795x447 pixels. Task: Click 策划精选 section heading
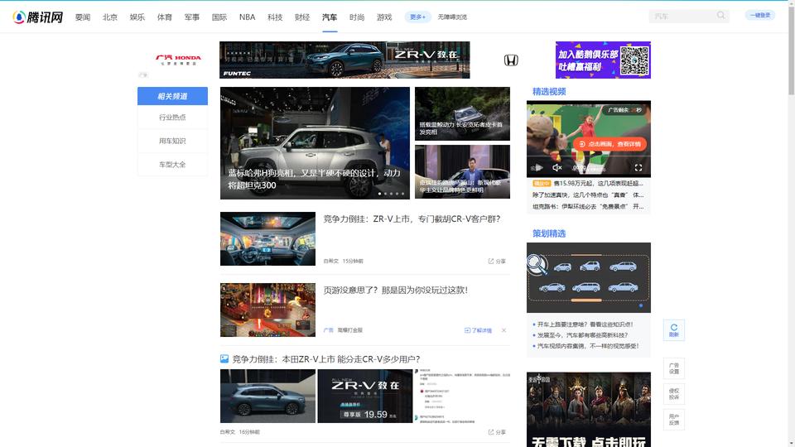coord(549,233)
